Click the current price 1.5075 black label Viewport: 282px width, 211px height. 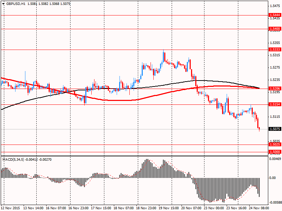pos(275,129)
